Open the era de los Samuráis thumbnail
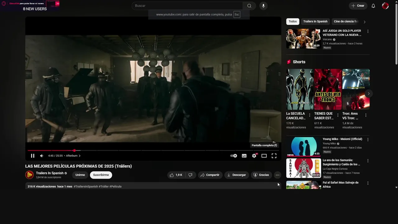The image size is (398, 224). [x=303, y=168]
